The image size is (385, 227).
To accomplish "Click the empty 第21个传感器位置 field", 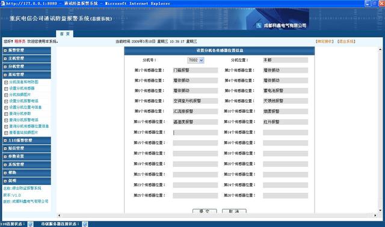I will 195,175.
